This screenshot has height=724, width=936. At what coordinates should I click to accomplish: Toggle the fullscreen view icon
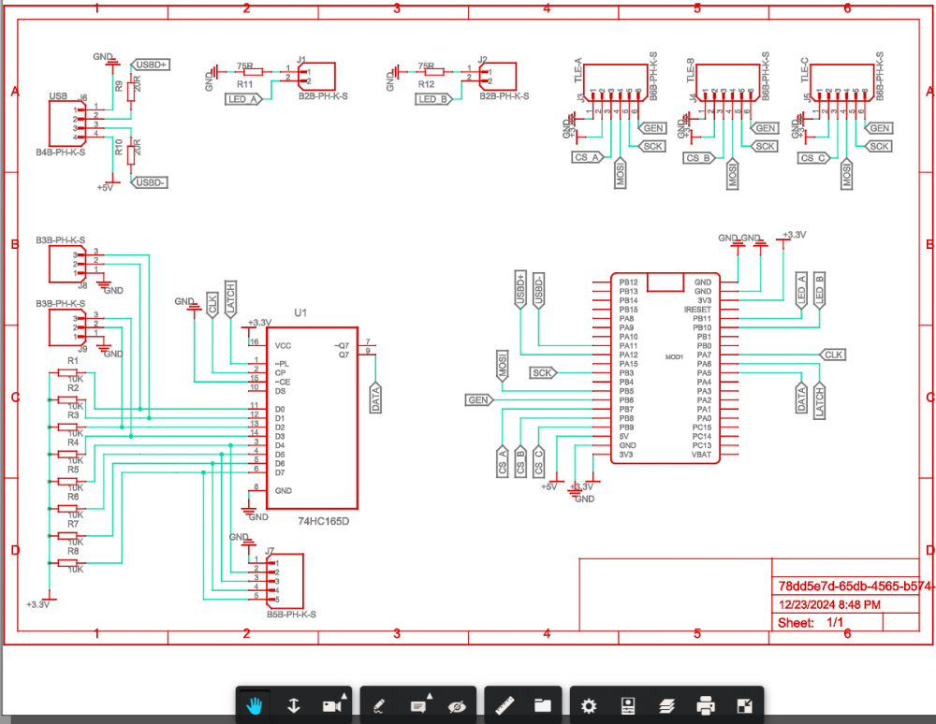(744, 705)
